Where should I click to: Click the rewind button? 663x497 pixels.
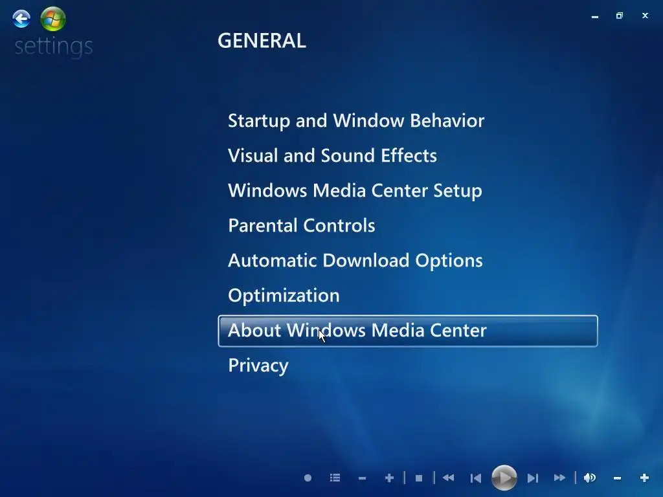[448, 478]
